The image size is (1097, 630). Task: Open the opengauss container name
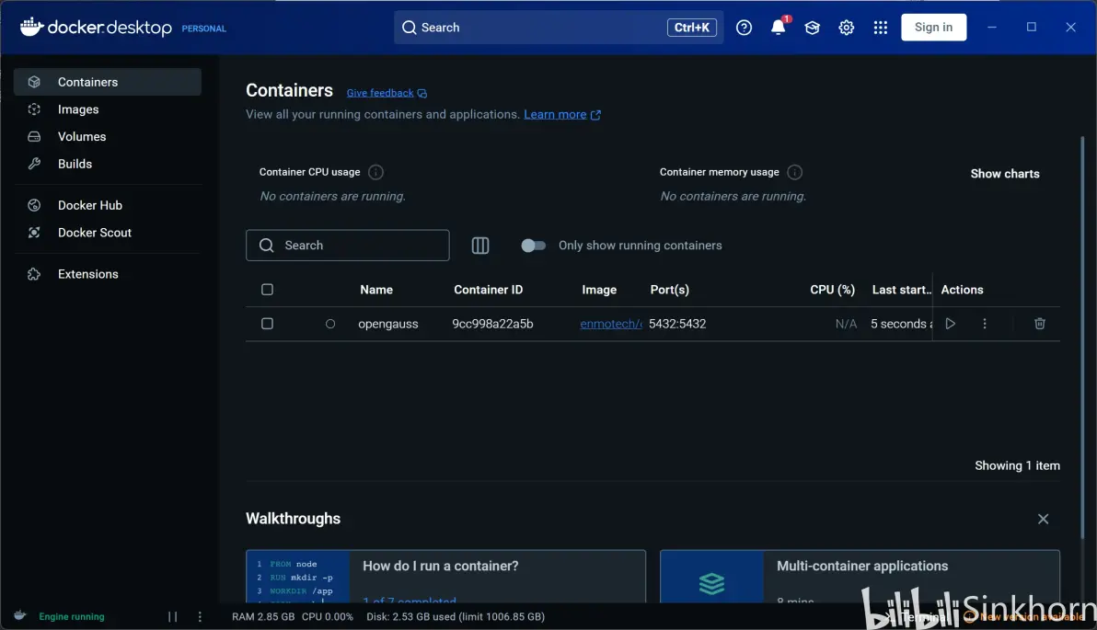coord(388,324)
